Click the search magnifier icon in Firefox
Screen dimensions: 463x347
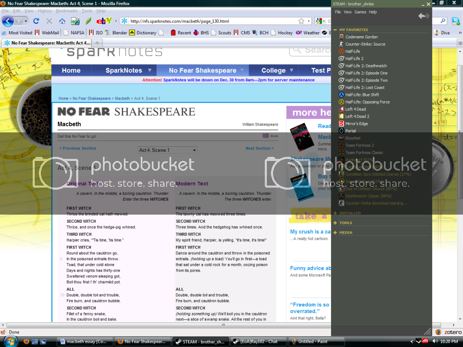click(443, 21)
